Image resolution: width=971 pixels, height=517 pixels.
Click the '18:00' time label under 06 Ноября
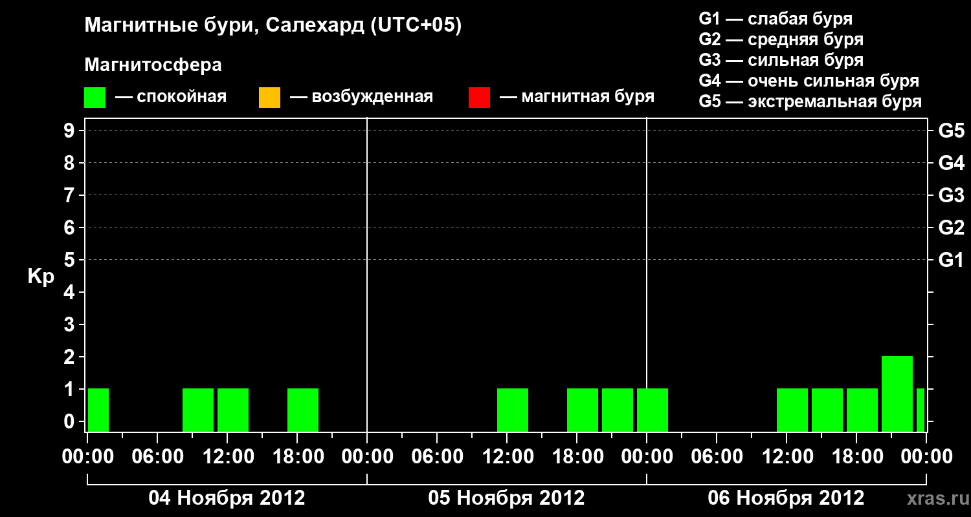click(856, 457)
